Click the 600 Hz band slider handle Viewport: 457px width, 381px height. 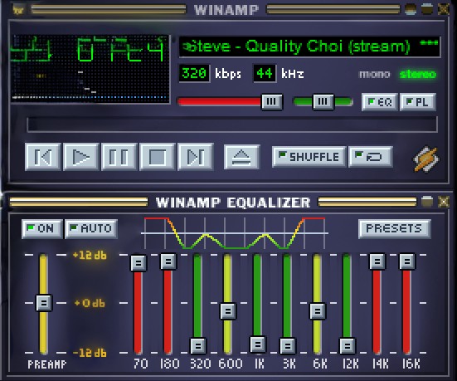[x=228, y=311]
